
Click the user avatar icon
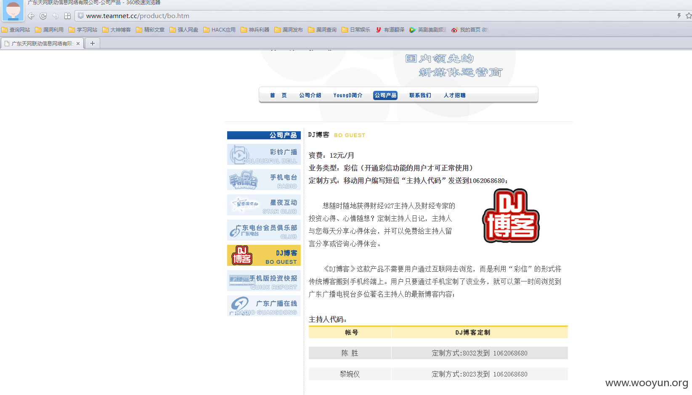point(13,11)
